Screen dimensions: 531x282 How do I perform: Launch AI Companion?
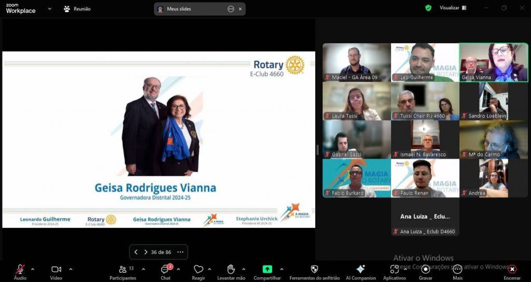(x=360, y=270)
